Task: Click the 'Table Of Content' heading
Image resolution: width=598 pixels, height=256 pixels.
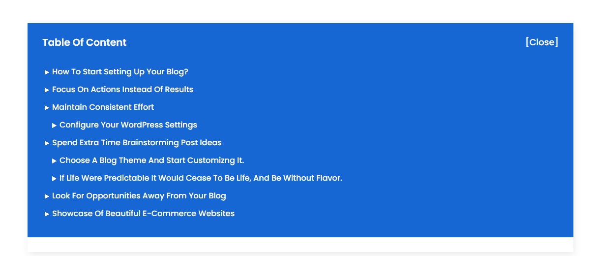Action: click(x=84, y=43)
